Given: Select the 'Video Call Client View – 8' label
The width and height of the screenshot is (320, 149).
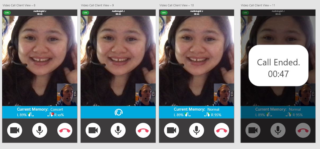Looking at the screenshot, I should [x=19, y=5].
